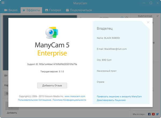Open the YouTube social icon

153,114
